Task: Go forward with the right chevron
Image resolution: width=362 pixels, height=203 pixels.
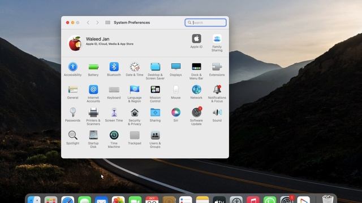Action: click(x=97, y=23)
